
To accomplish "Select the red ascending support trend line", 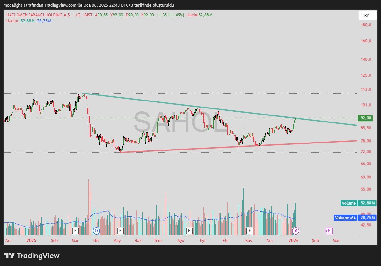I will click(238, 146).
